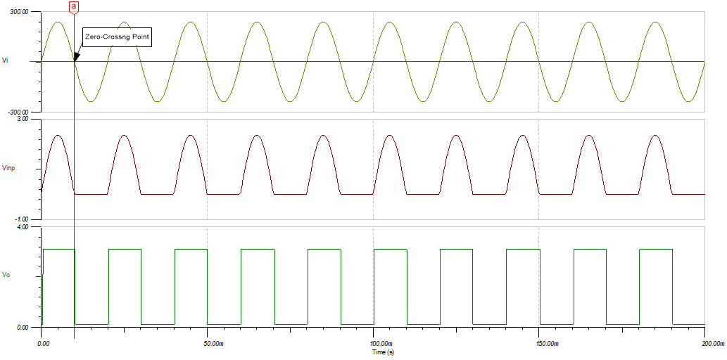Select the cursor marker labeled 'a'
727x360 pixels.
click(74, 6)
